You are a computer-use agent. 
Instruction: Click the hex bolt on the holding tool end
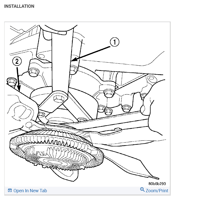[59, 99]
